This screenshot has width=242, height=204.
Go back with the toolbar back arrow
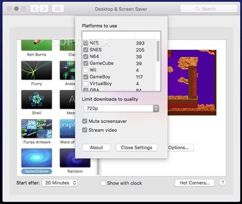pyautogui.click(x=35, y=9)
